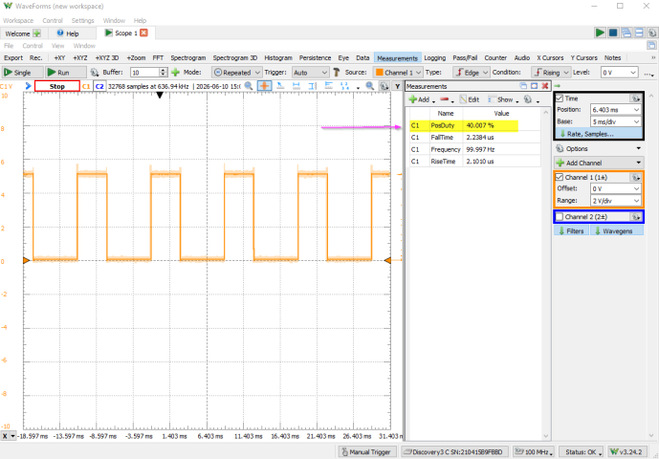This screenshot has width=659, height=459.
Task: Click the Filters button
Action: tap(571, 230)
